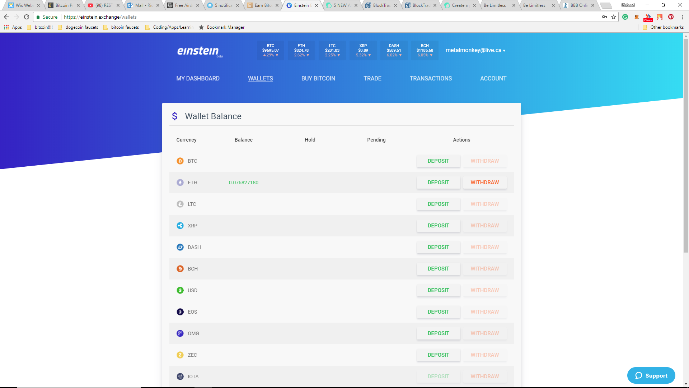The height and width of the screenshot is (388, 689).
Task: Open the Transactions navigation tab
Action: pos(431,78)
